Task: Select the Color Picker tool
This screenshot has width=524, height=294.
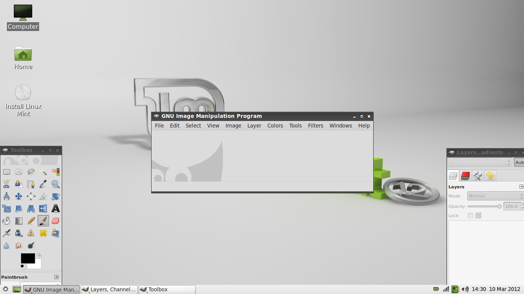Action: tap(43, 184)
